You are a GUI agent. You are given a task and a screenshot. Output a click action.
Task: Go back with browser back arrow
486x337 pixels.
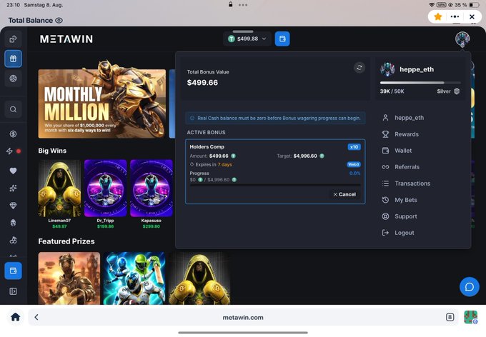tap(36, 317)
